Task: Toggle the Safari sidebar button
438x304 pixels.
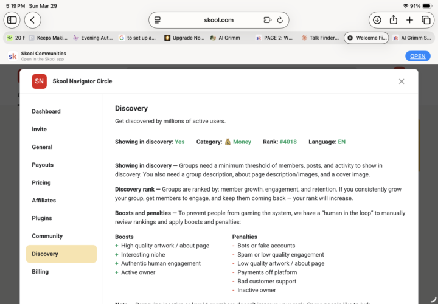Action: coord(12,20)
